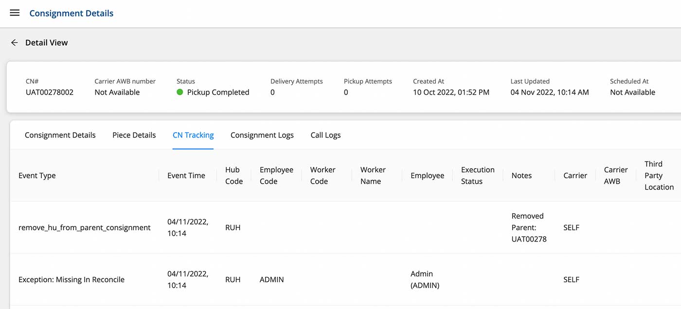
Task: Click the Worker Name column header
Action: coord(373,175)
